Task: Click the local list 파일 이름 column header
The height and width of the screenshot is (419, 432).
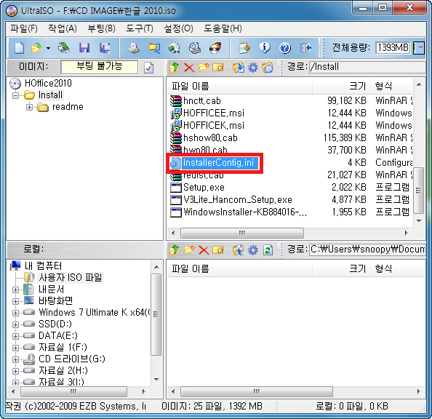Action: (240, 268)
